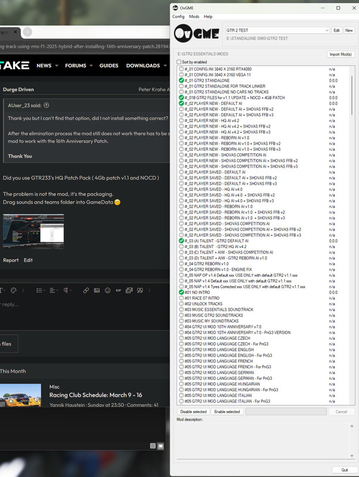Screen dimensions: 359x477
Task: Open the Config menu in OvGME
Action: coord(178,17)
